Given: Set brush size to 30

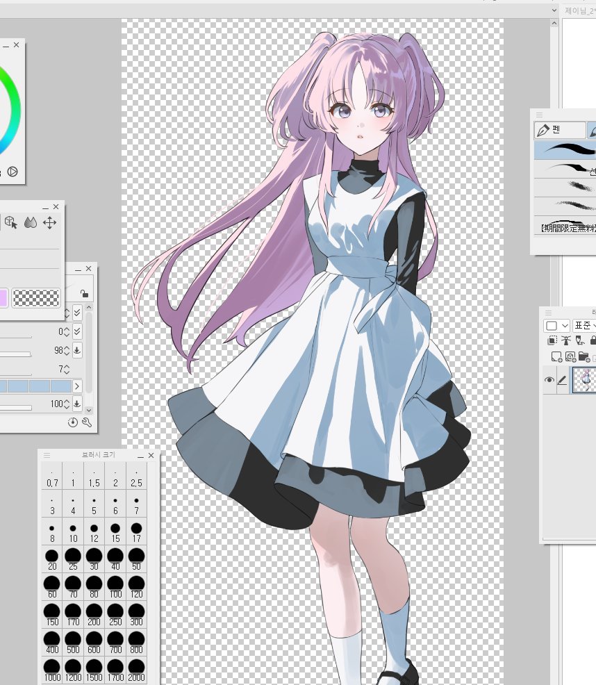Looking at the screenshot, I should pyautogui.click(x=94, y=560).
